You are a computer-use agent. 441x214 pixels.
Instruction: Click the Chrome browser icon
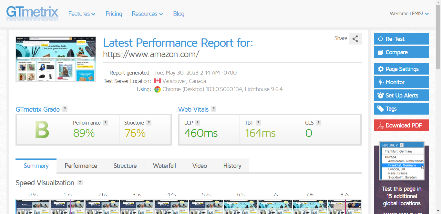coord(158,89)
